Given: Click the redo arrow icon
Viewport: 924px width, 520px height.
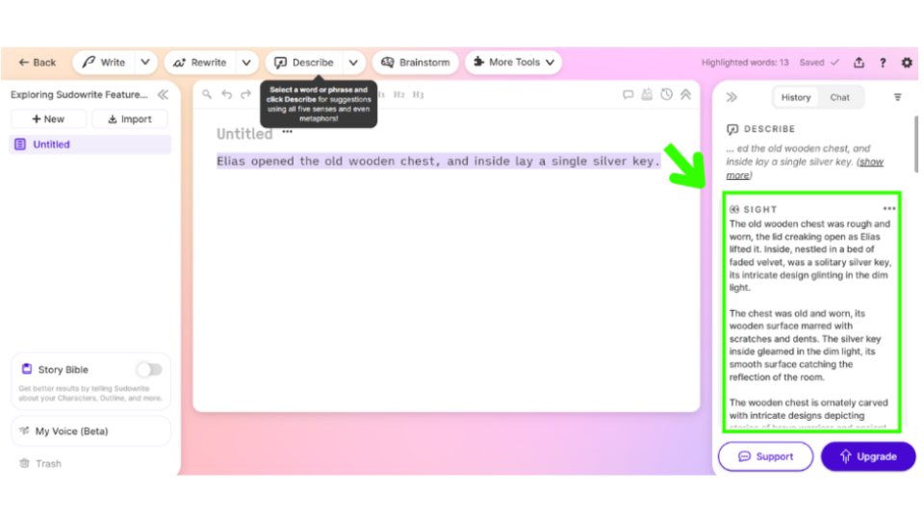Looking at the screenshot, I should 245,94.
